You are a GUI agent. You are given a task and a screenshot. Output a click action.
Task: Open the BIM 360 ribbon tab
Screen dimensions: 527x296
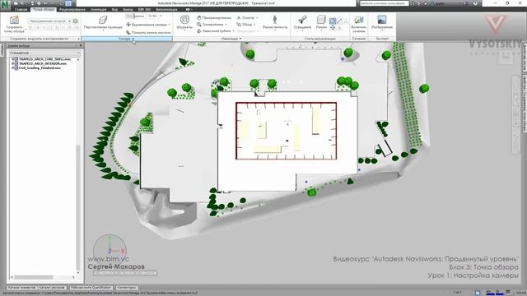pyautogui.click(x=145, y=9)
